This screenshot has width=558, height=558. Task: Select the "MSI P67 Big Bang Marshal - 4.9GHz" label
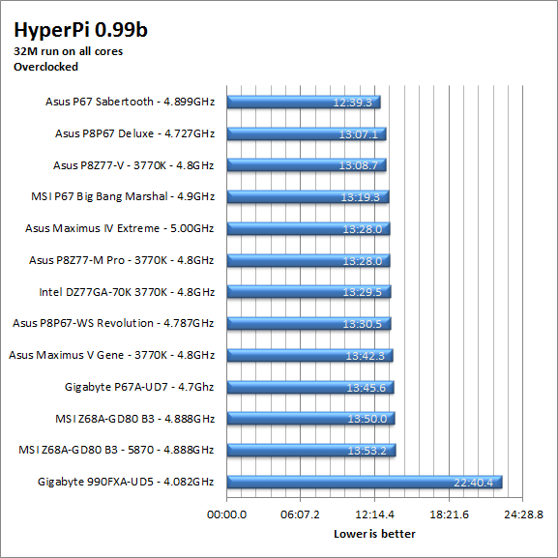click(123, 196)
